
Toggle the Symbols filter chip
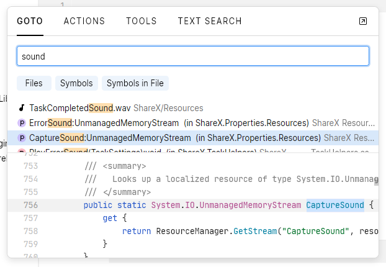76,83
